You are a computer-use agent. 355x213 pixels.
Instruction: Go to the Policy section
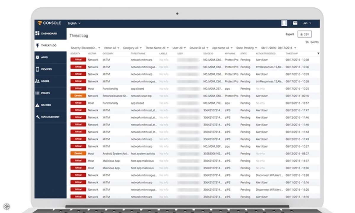pos(46,93)
